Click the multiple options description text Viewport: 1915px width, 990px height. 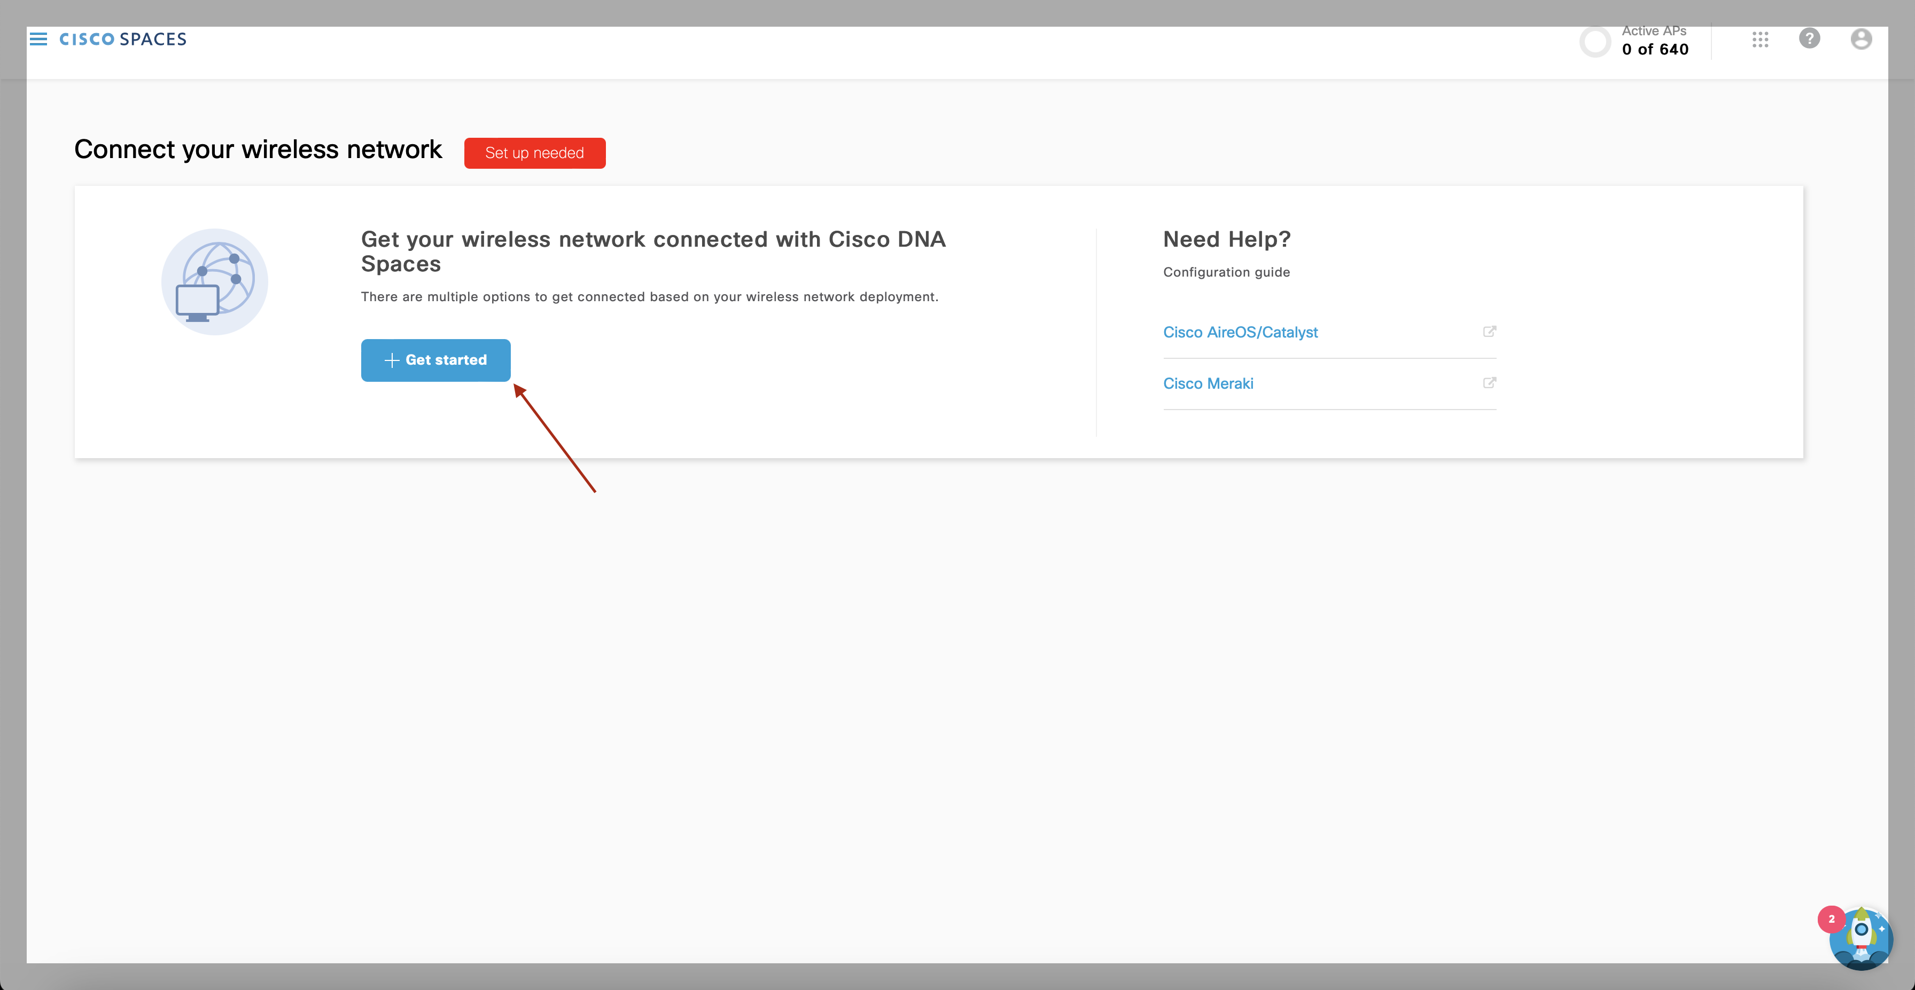tap(650, 296)
